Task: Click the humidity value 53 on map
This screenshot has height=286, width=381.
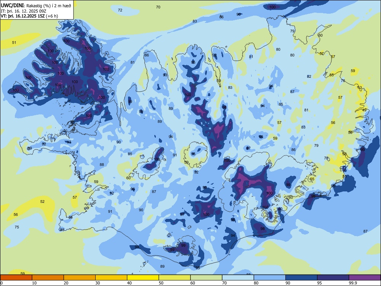Action: (360, 87)
